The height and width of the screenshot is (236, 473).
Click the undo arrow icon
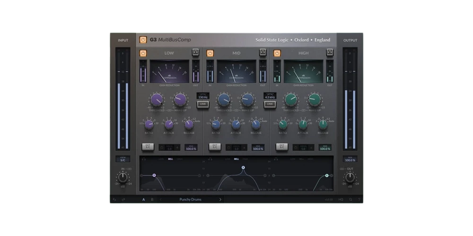tap(114, 200)
